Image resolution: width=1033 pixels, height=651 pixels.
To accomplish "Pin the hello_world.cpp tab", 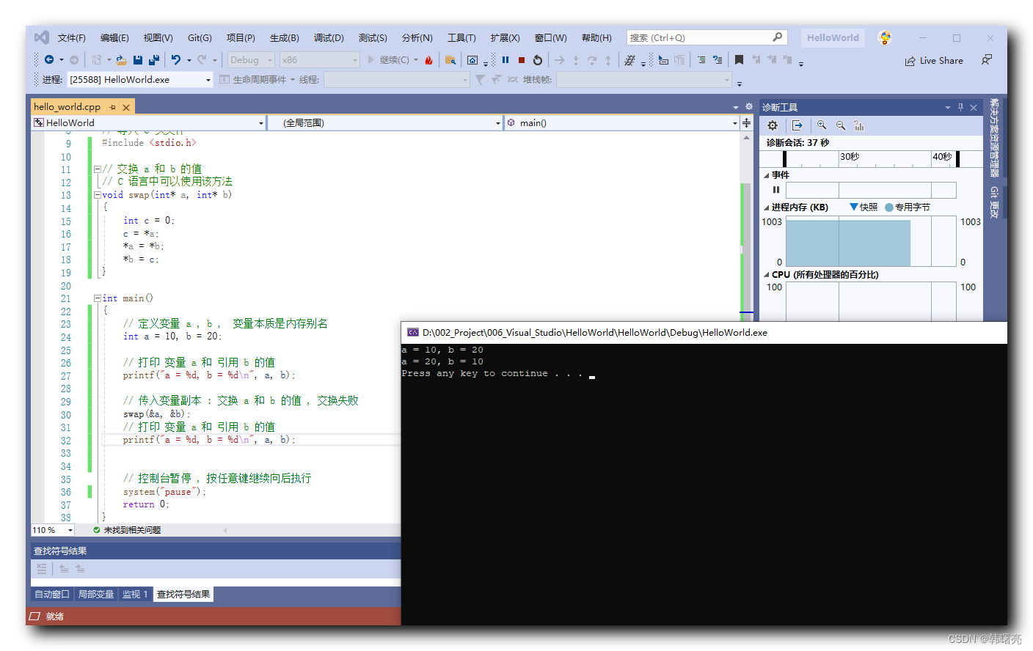I will click(112, 107).
